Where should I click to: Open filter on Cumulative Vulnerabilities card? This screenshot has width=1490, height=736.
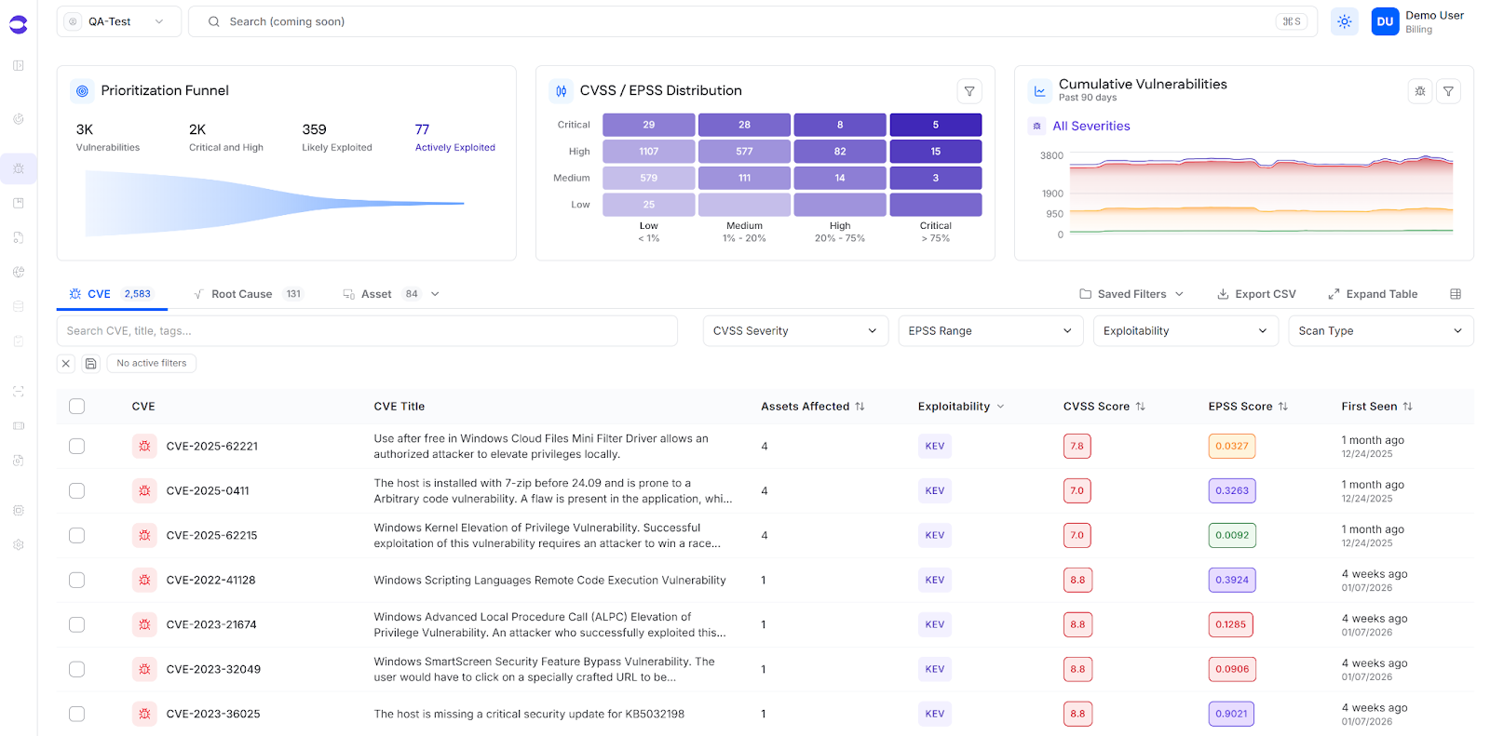click(x=1448, y=91)
